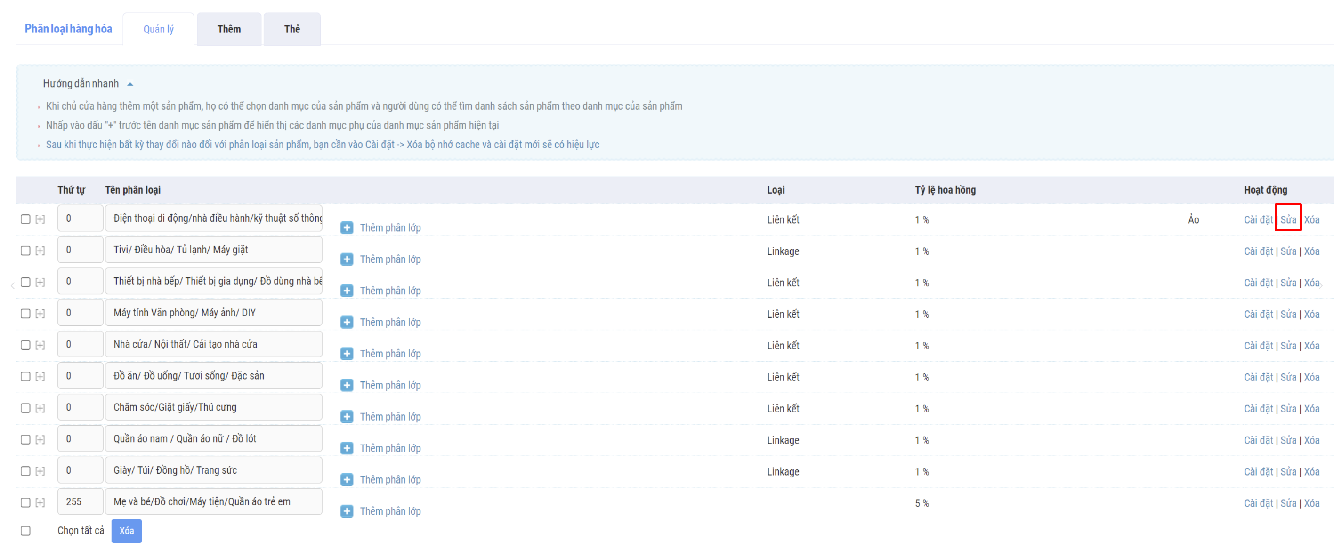Click plus icon for Nhà cửa/ Nội thất row
This screenshot has height=550, width=1334.
click(x=347, y=354)
